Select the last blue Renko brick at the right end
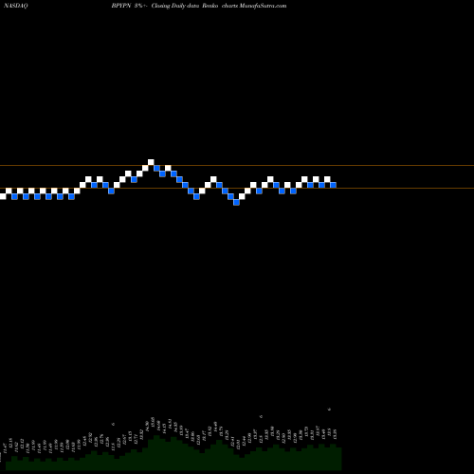Viewport: 474px width, 474px height. 333,185
